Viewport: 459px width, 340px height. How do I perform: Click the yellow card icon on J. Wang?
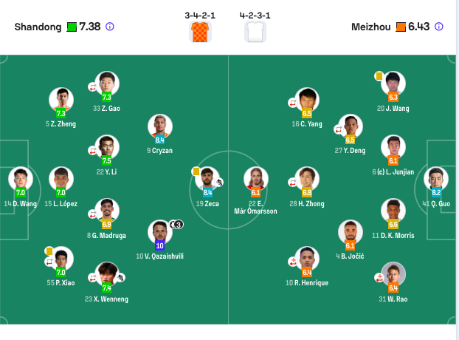(x=379, y=76)
